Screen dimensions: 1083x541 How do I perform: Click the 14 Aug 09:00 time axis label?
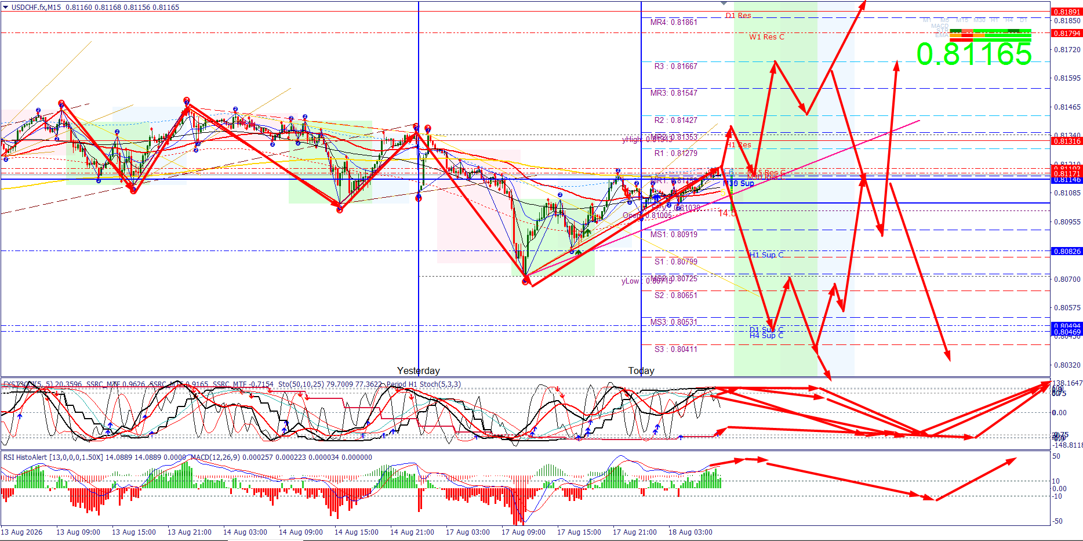[x=301, y=532]
